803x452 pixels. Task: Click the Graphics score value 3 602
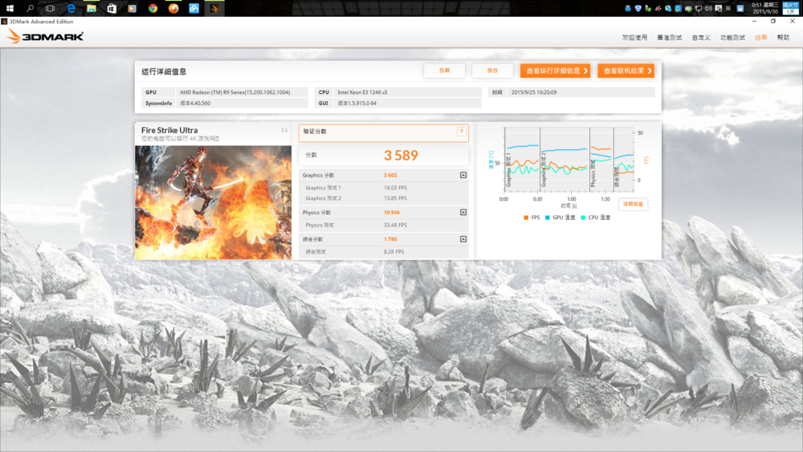point(390,175)
